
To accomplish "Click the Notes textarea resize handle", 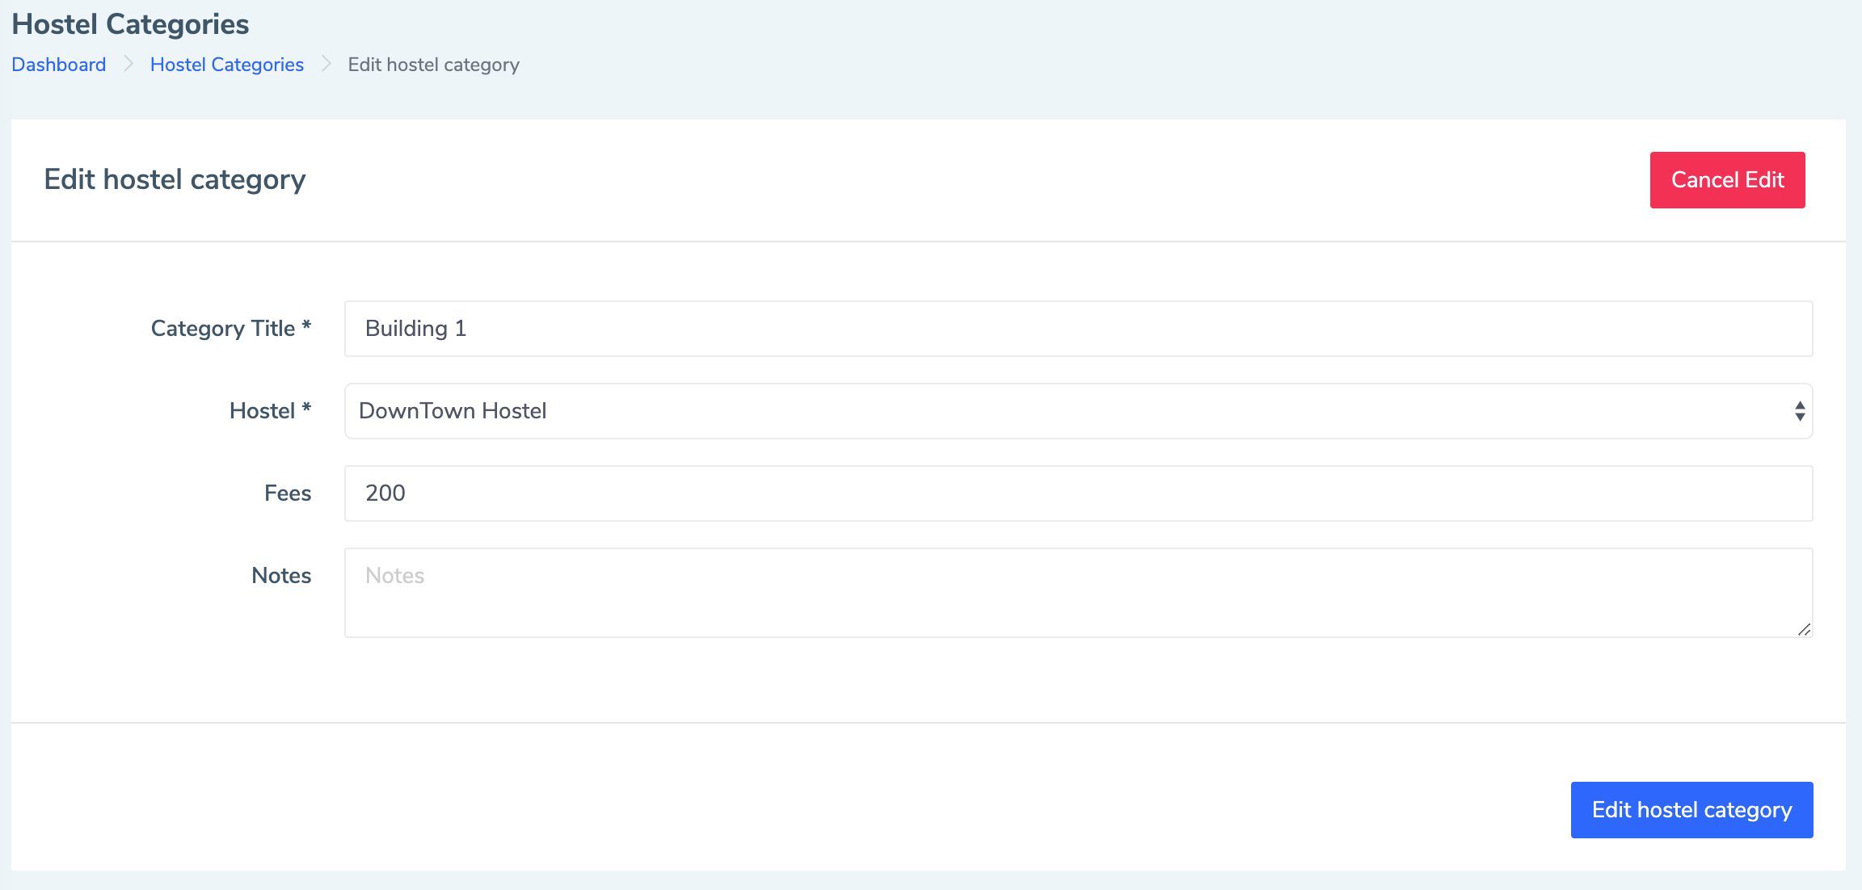I will click(x=1804, y=629).
